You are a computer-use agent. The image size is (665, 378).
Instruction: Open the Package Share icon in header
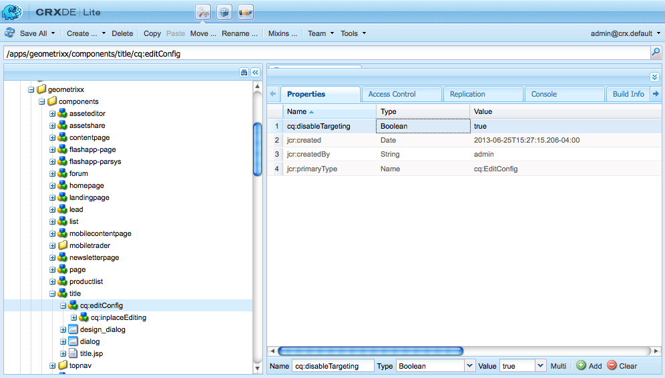[246, 12]
